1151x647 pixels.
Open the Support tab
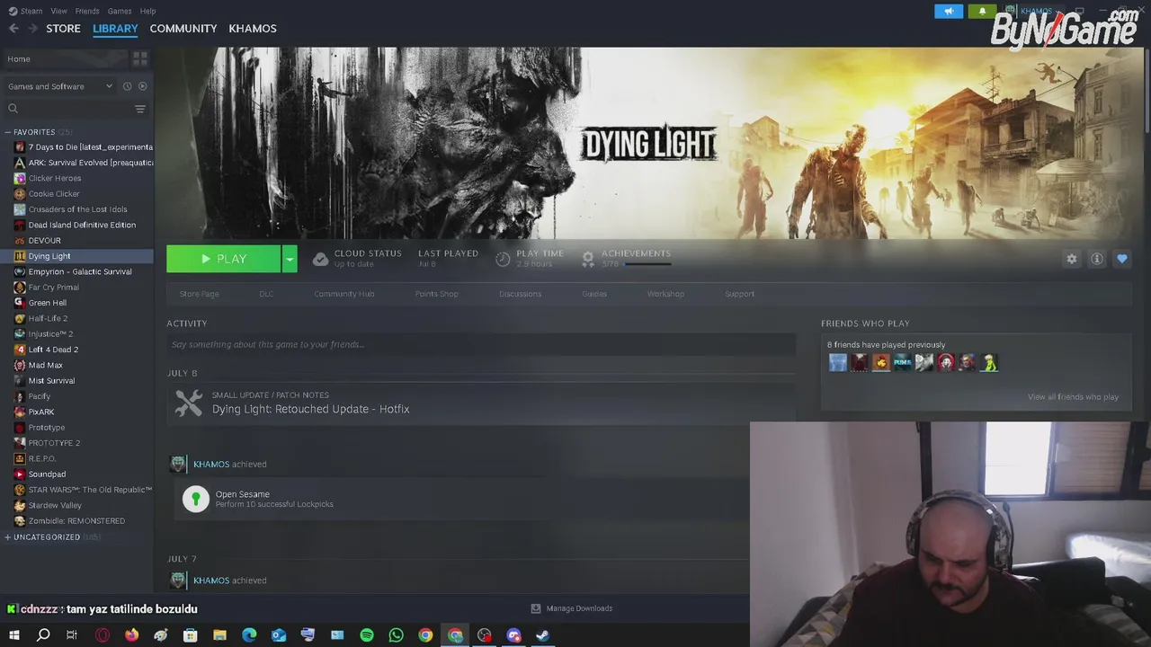[x=739, y=294]
